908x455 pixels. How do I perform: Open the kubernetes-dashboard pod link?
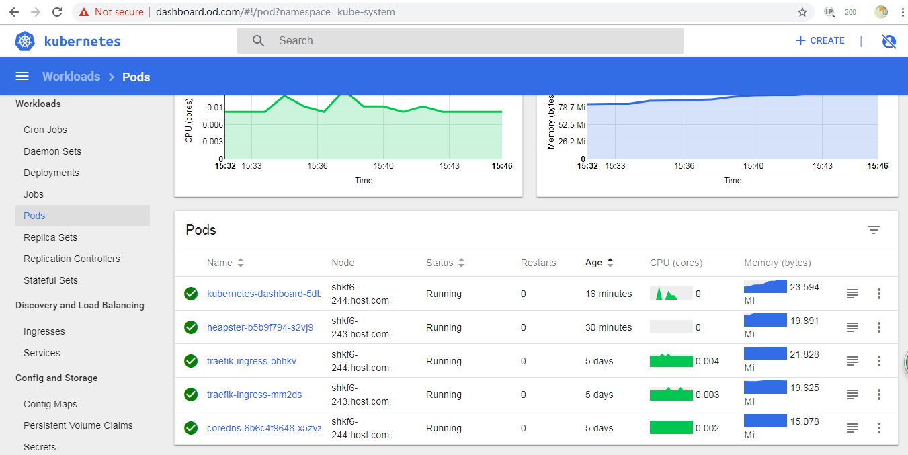[263, 294]
